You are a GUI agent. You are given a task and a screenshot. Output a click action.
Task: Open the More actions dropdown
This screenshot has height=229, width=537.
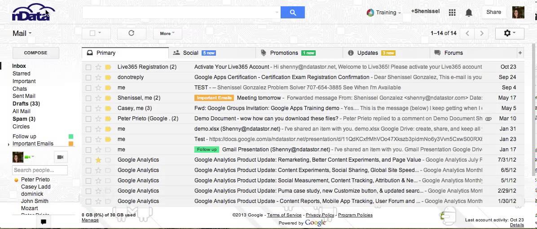[167, 33]
